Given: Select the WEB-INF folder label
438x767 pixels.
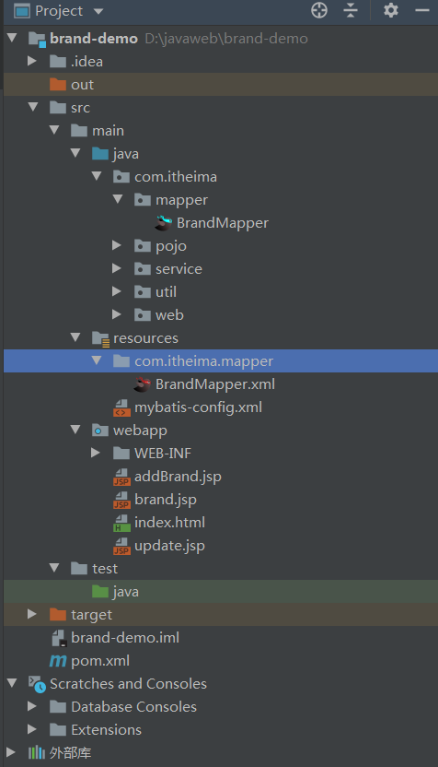Looking at the screenshot, I should pos(163,454).
